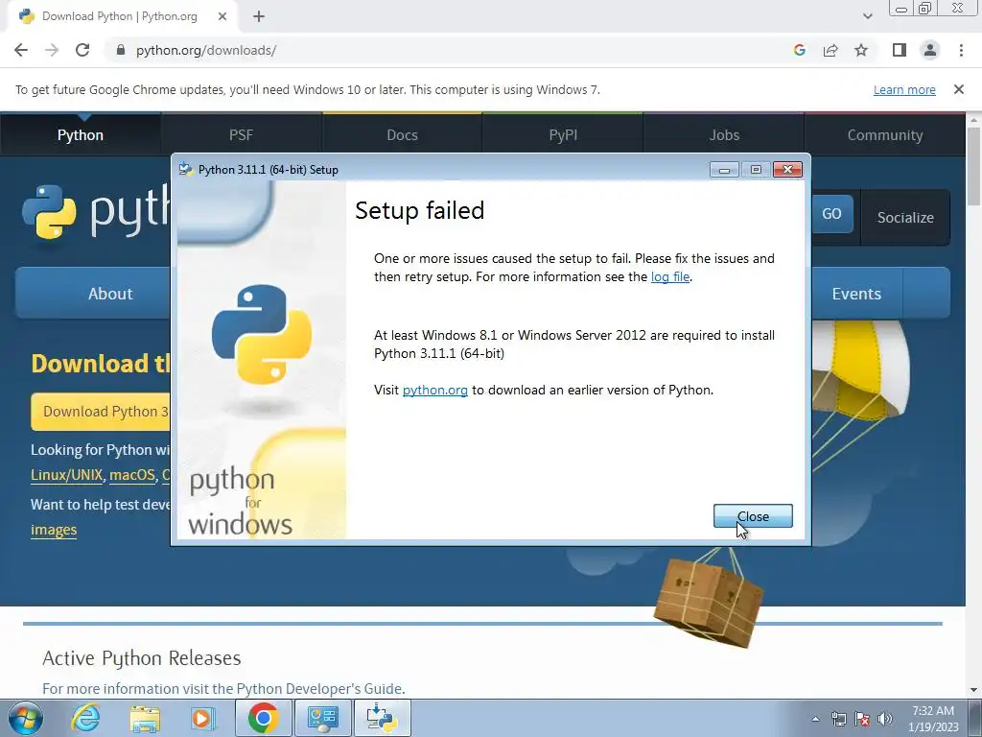Expand the tab search chevron
This screenshot has height=737, width=982.
click(x=867, y=17)
